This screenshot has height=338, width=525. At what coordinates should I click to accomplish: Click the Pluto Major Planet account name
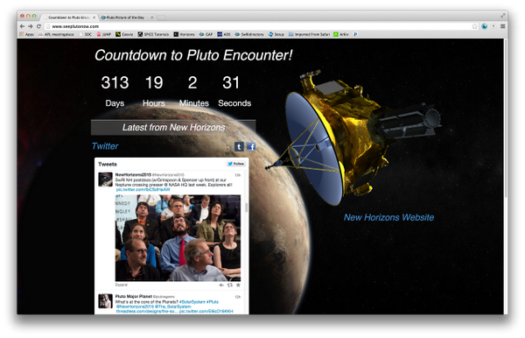(x=134, y=297)
